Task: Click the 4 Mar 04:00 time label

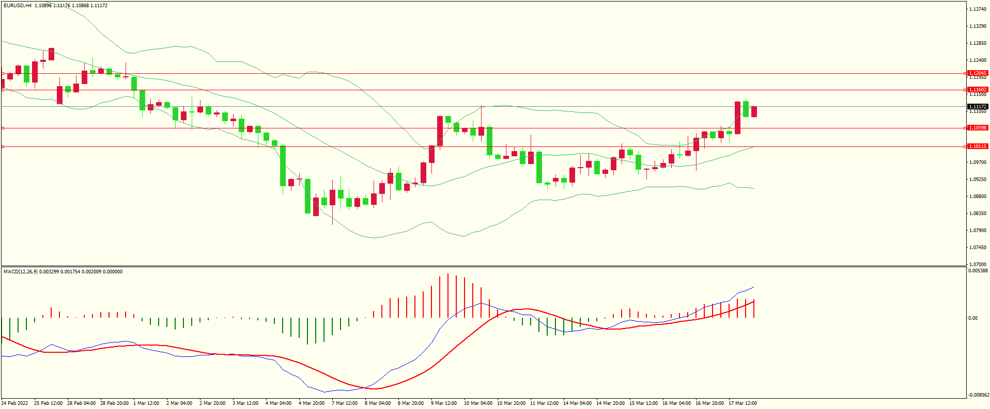Action: pyautogui.click(x=279, y=403)
